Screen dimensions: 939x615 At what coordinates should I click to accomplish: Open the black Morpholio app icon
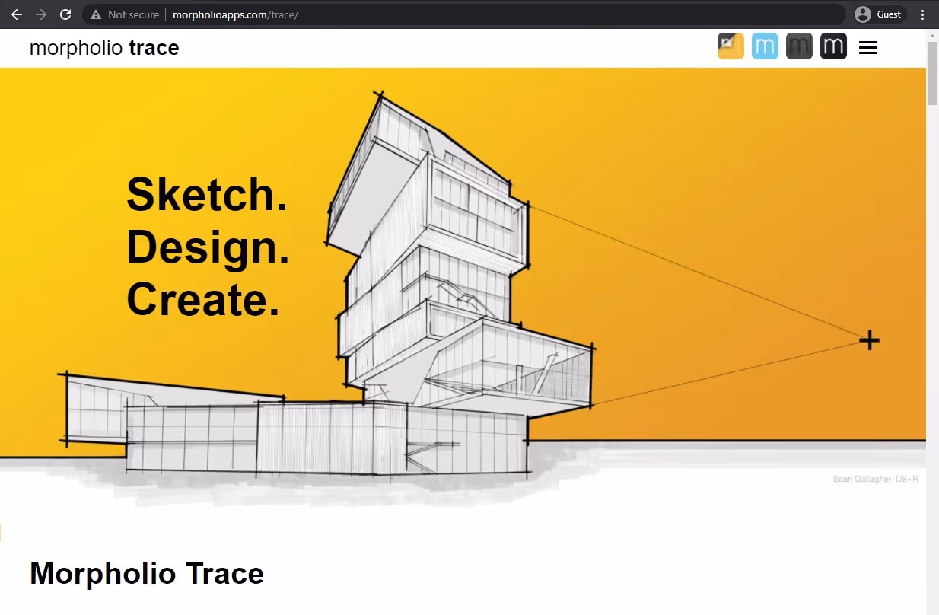(833, 46)
